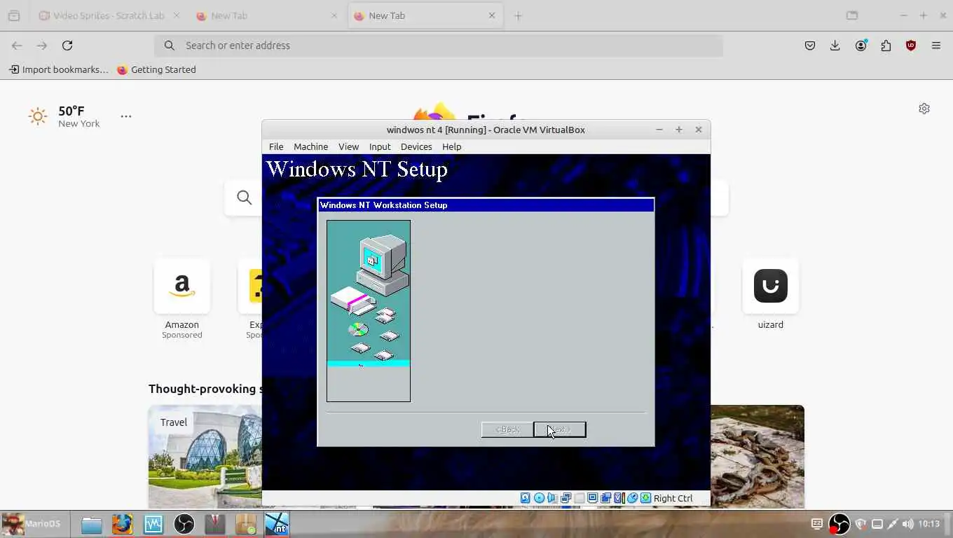Viewport: 953px width, 538px height.
Task: Open the File menu in VirtualBox
Action: 276,146
